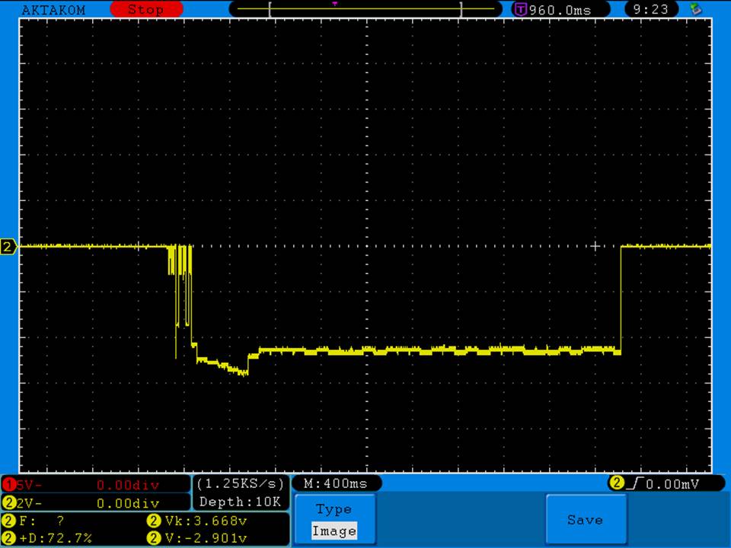Click the red channel 1 badge (5V)
This screenshot has height=548, width=731.
(9, 485)
